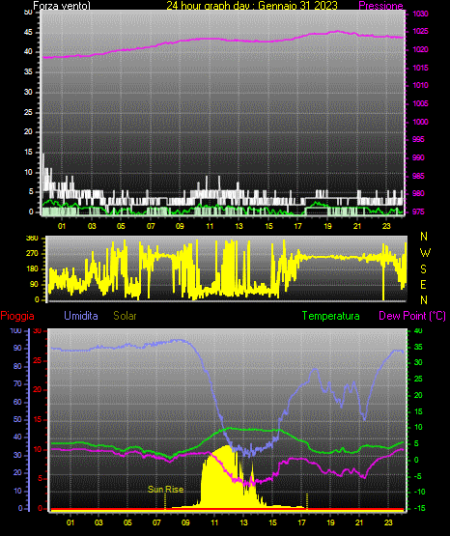Screen dimensions: 450x536
Task: Select the 180 wind direction axis value
Action: 32,269
